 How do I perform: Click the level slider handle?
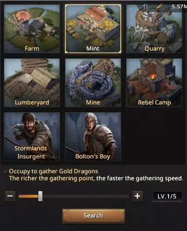(41, 196)
